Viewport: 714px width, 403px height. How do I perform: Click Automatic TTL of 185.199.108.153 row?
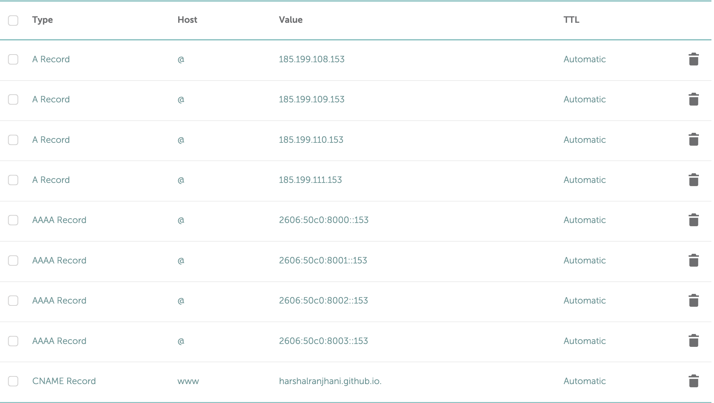pos(585,59)
